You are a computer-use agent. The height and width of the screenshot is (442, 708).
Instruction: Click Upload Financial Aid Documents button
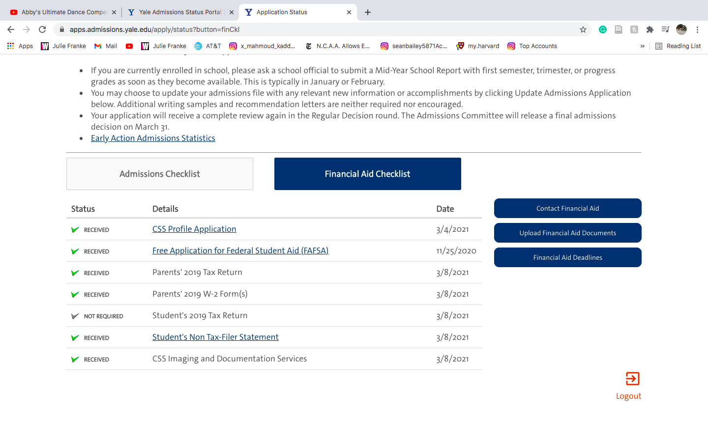coord(568,233)
